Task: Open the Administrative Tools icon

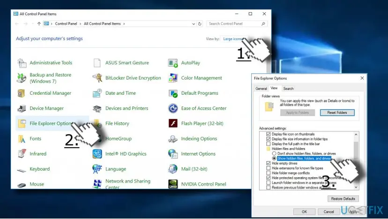Action: (22, 63)
